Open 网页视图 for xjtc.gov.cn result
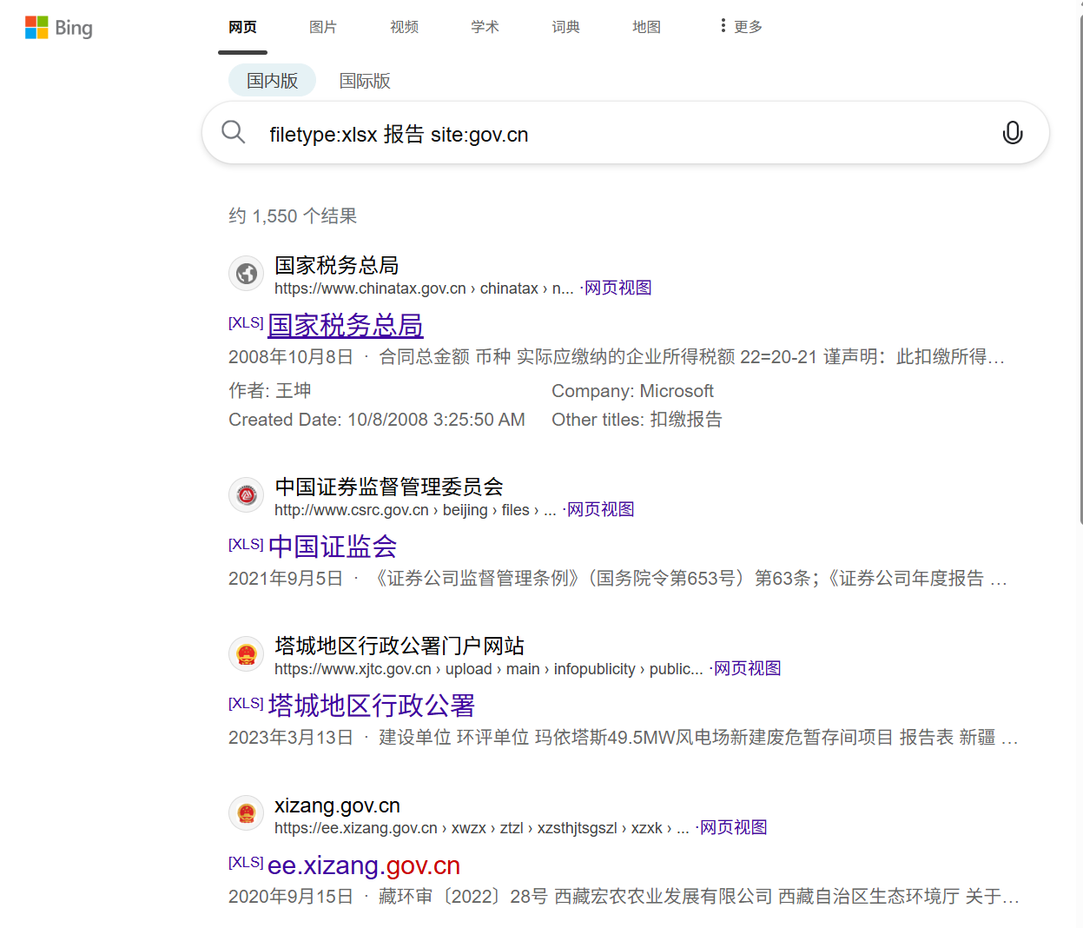 click(747, 668)
